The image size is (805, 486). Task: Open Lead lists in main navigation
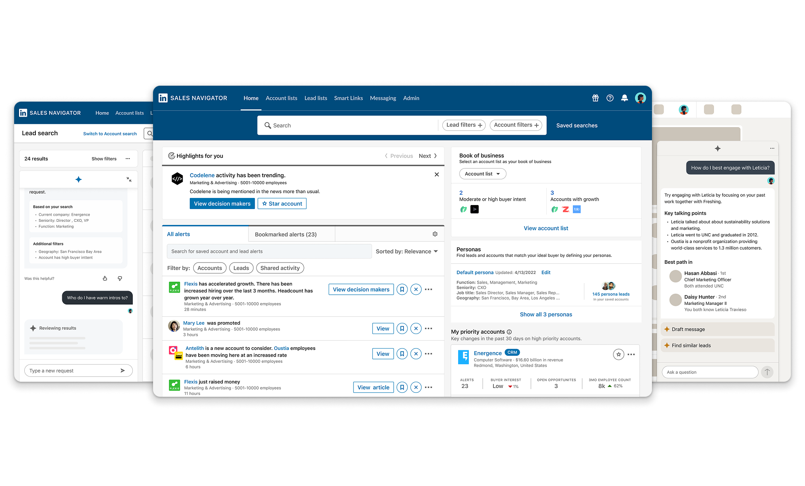coord(316,98)
